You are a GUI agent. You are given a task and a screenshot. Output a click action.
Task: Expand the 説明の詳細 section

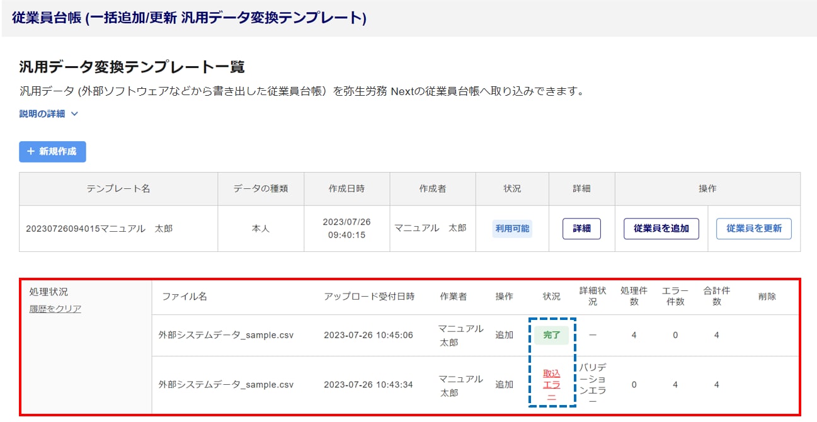point(49,114)
